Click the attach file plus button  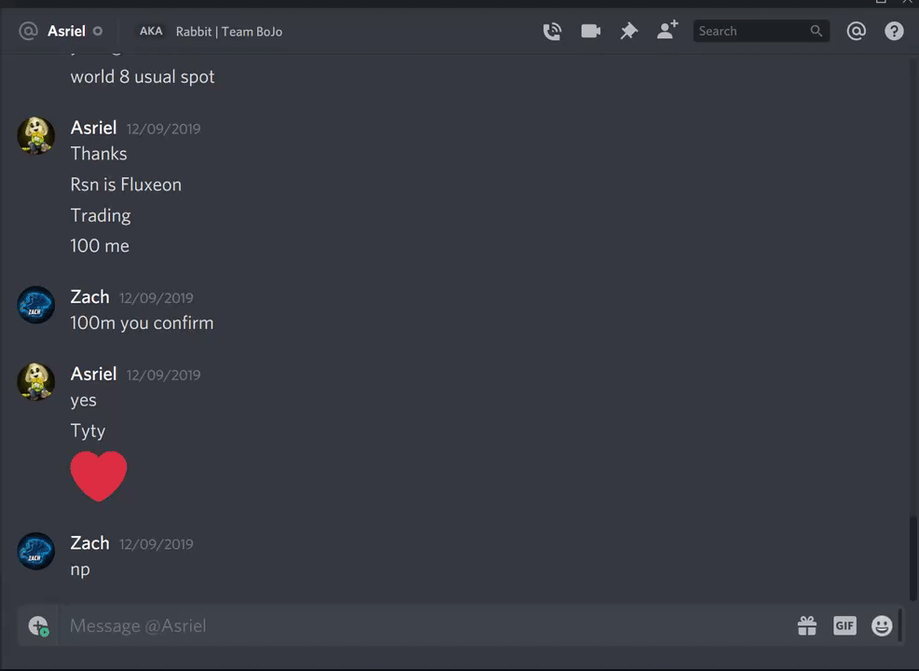pos(39,626)
